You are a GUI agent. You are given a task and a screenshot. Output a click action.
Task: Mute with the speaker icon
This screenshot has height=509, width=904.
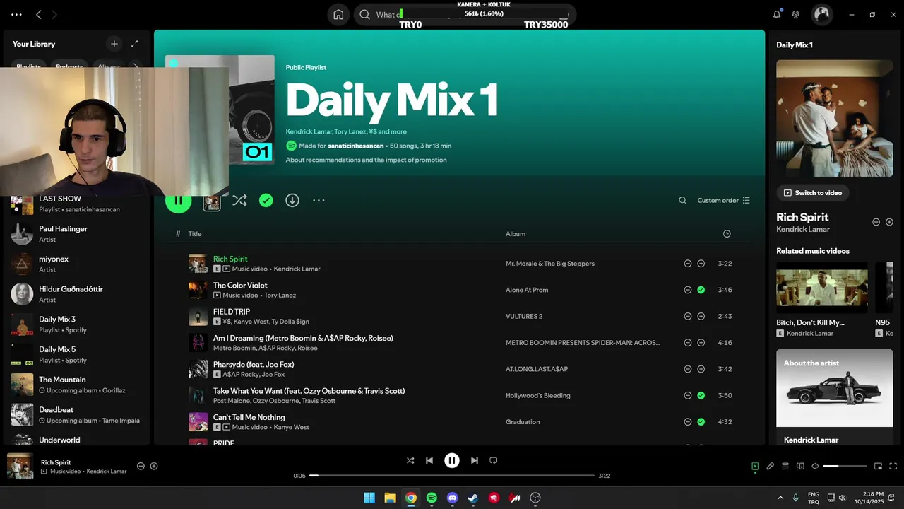[815, 467]
